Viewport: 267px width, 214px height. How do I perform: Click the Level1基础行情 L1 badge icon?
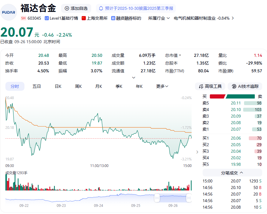[47, 18]
